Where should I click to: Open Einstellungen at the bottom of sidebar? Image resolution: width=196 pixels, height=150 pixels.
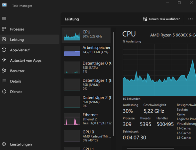click(30, 144)
